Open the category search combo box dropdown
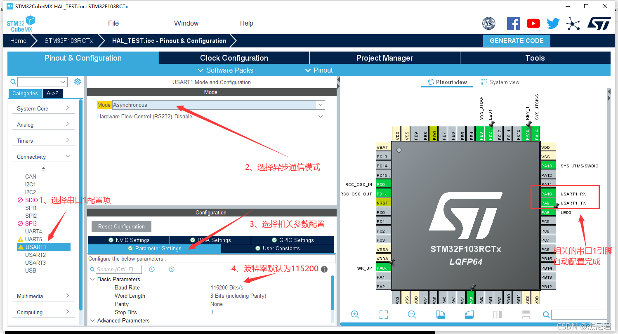 63,82
